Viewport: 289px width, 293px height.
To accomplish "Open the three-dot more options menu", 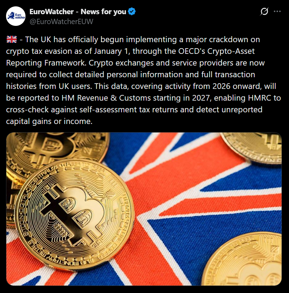I will tap(277, 11).
